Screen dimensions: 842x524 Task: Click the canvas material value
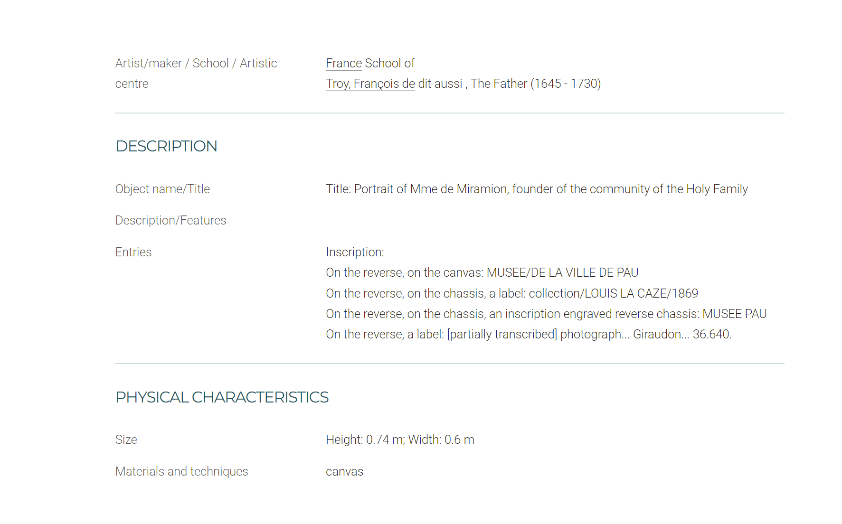pos(344,471)
